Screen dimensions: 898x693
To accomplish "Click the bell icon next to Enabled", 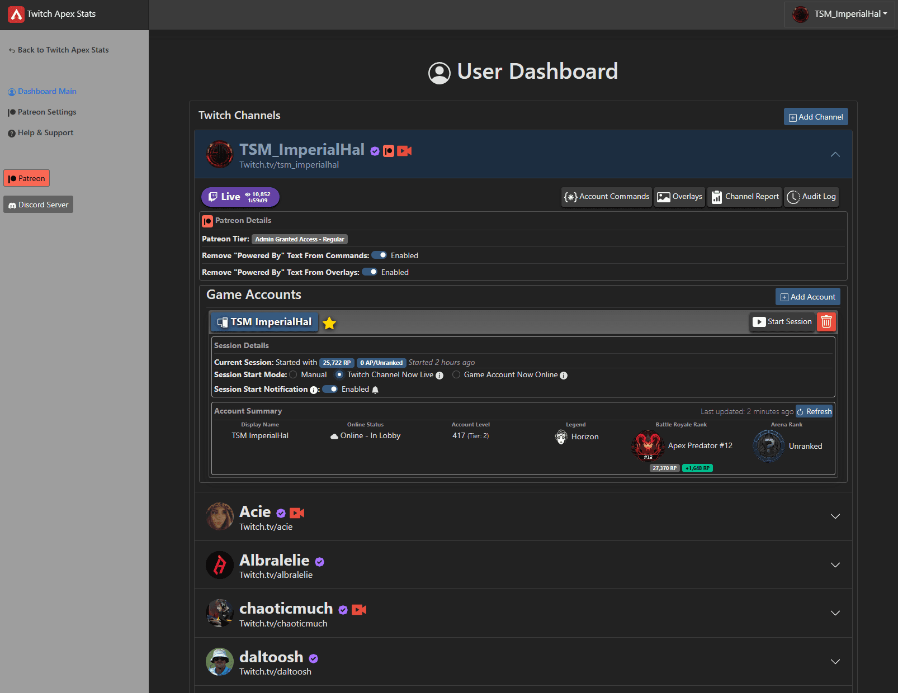I will (375, 390).
